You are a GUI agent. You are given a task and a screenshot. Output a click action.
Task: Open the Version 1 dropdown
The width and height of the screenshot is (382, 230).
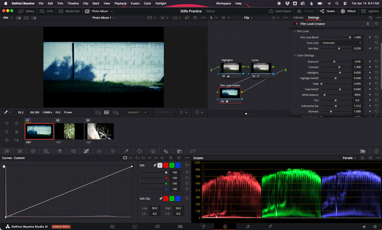tap(137, 112)
